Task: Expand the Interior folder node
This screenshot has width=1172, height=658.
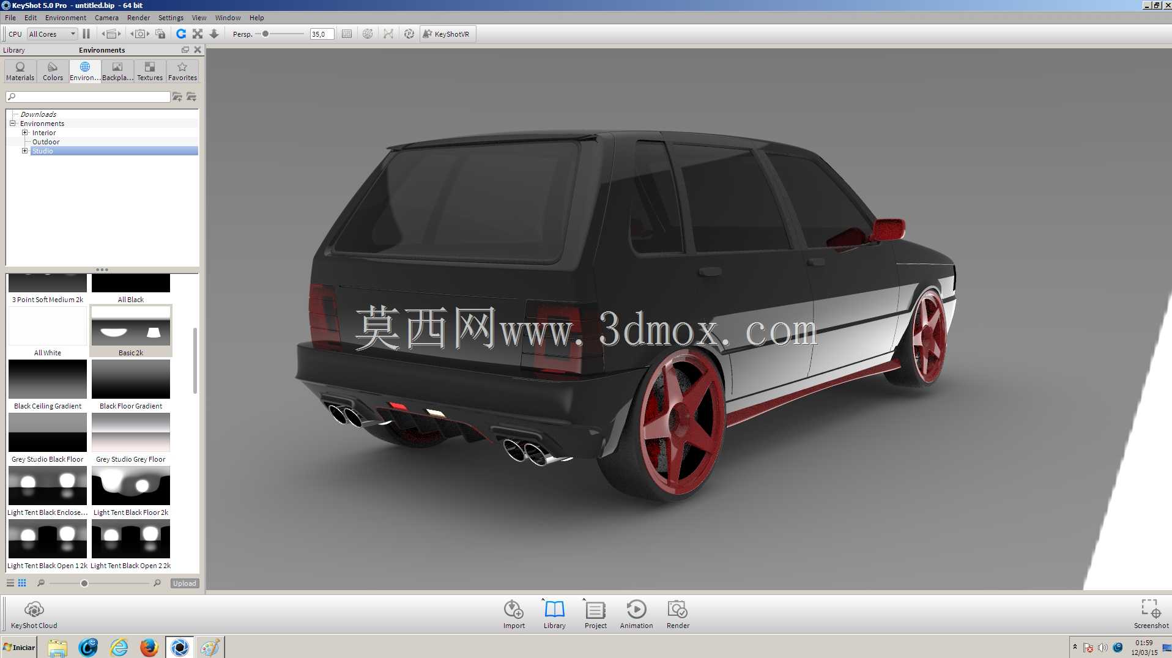Action: tap(25, 132)
